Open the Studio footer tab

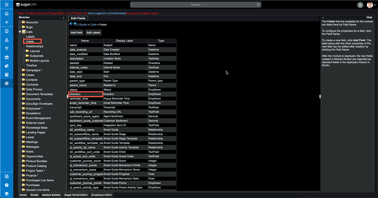point(34,195)
